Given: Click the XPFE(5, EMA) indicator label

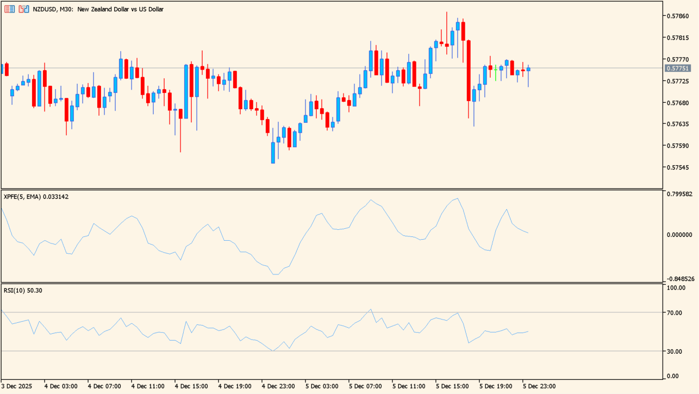Looking at the screenshot, I should [x=36, y=197].
